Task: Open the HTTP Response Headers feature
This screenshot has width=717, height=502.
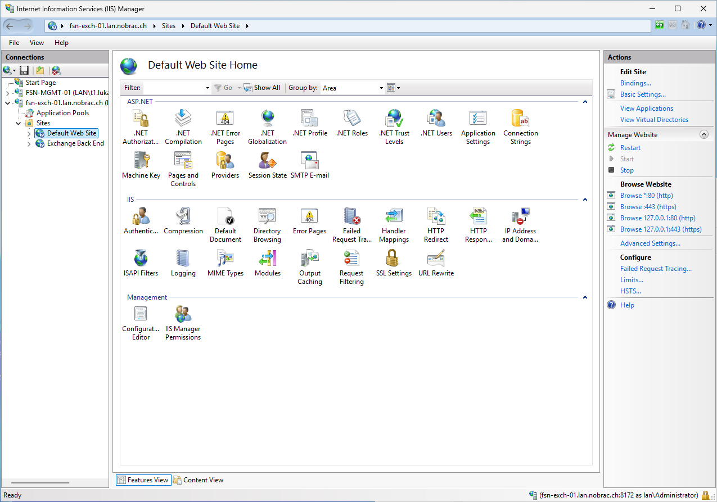Action: (479, 225)
